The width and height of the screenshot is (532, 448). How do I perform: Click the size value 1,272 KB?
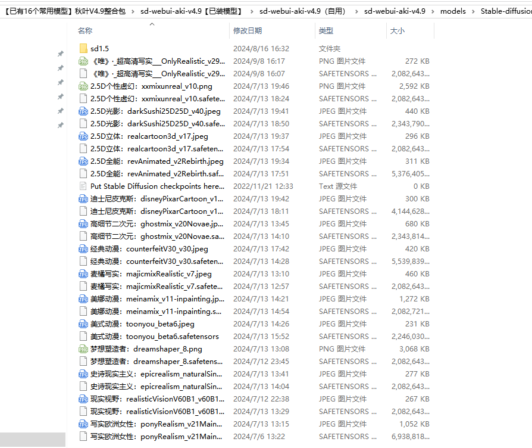(414, 299)
